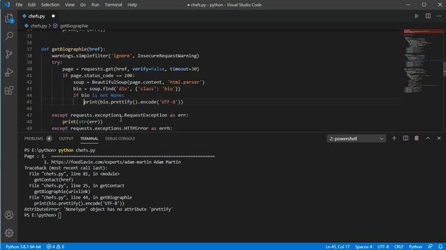This screenshot has height=250, width=446.
Task: Split the terminal panel
Action: (x=406, y=138)
